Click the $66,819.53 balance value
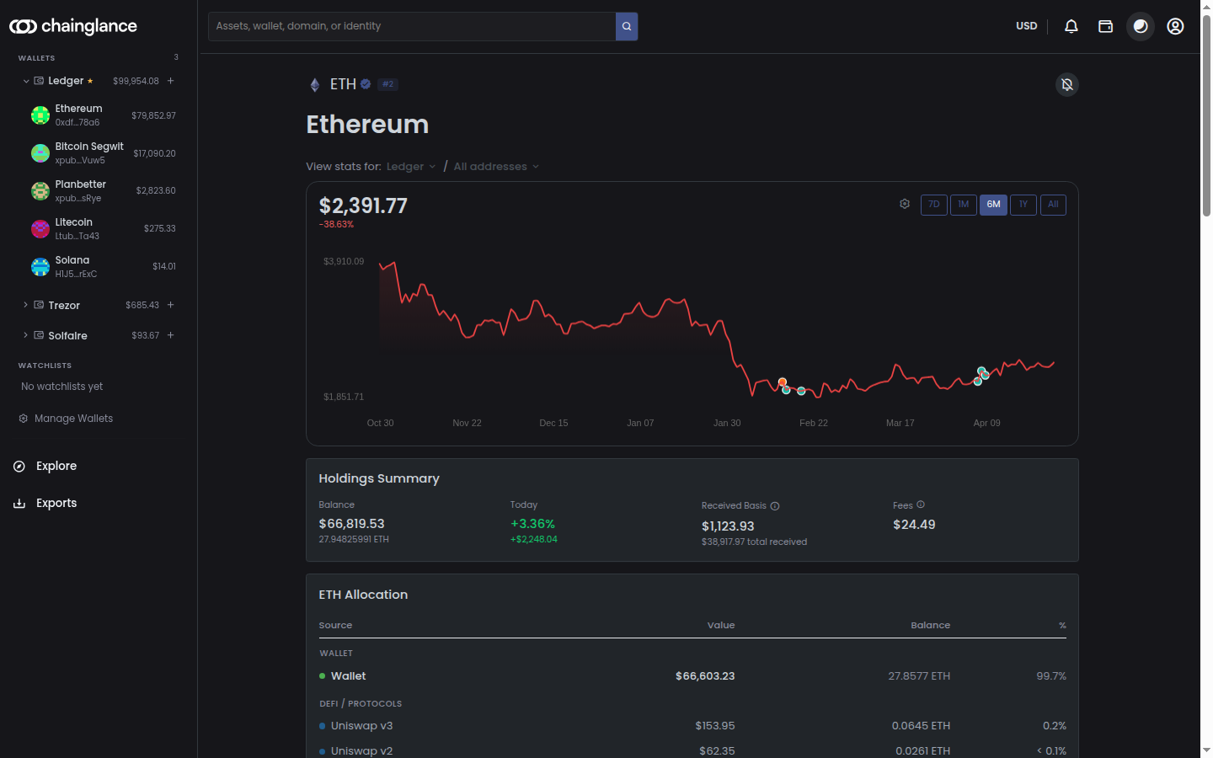The width and height of the screenshot is (1213, 758). 351,524
